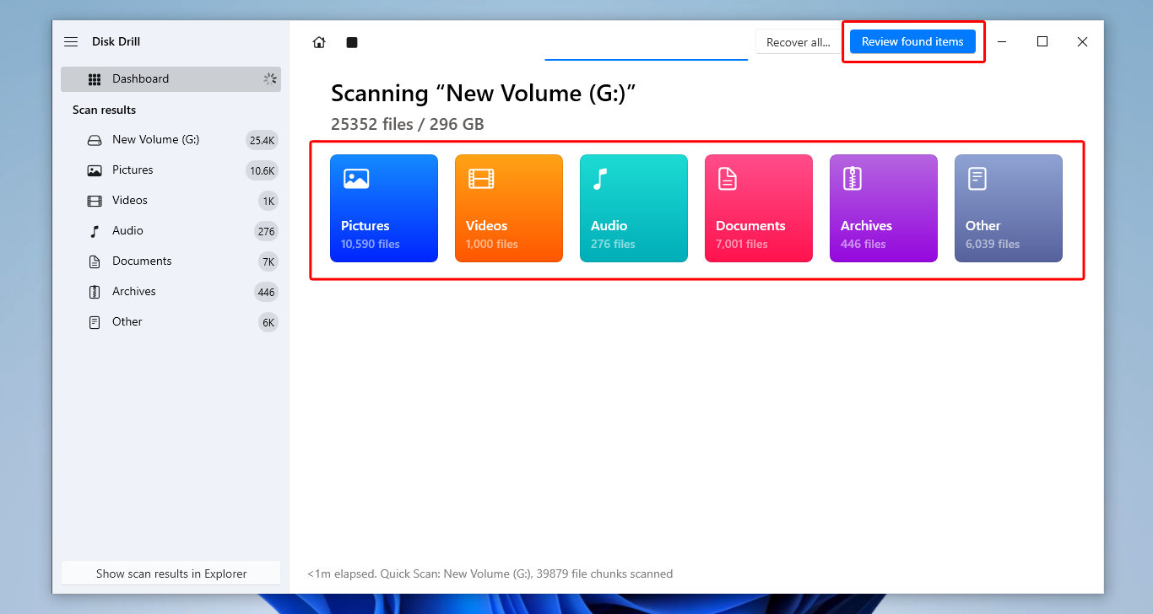
Task: Open the orange Videos card
Action: point(509,208)
